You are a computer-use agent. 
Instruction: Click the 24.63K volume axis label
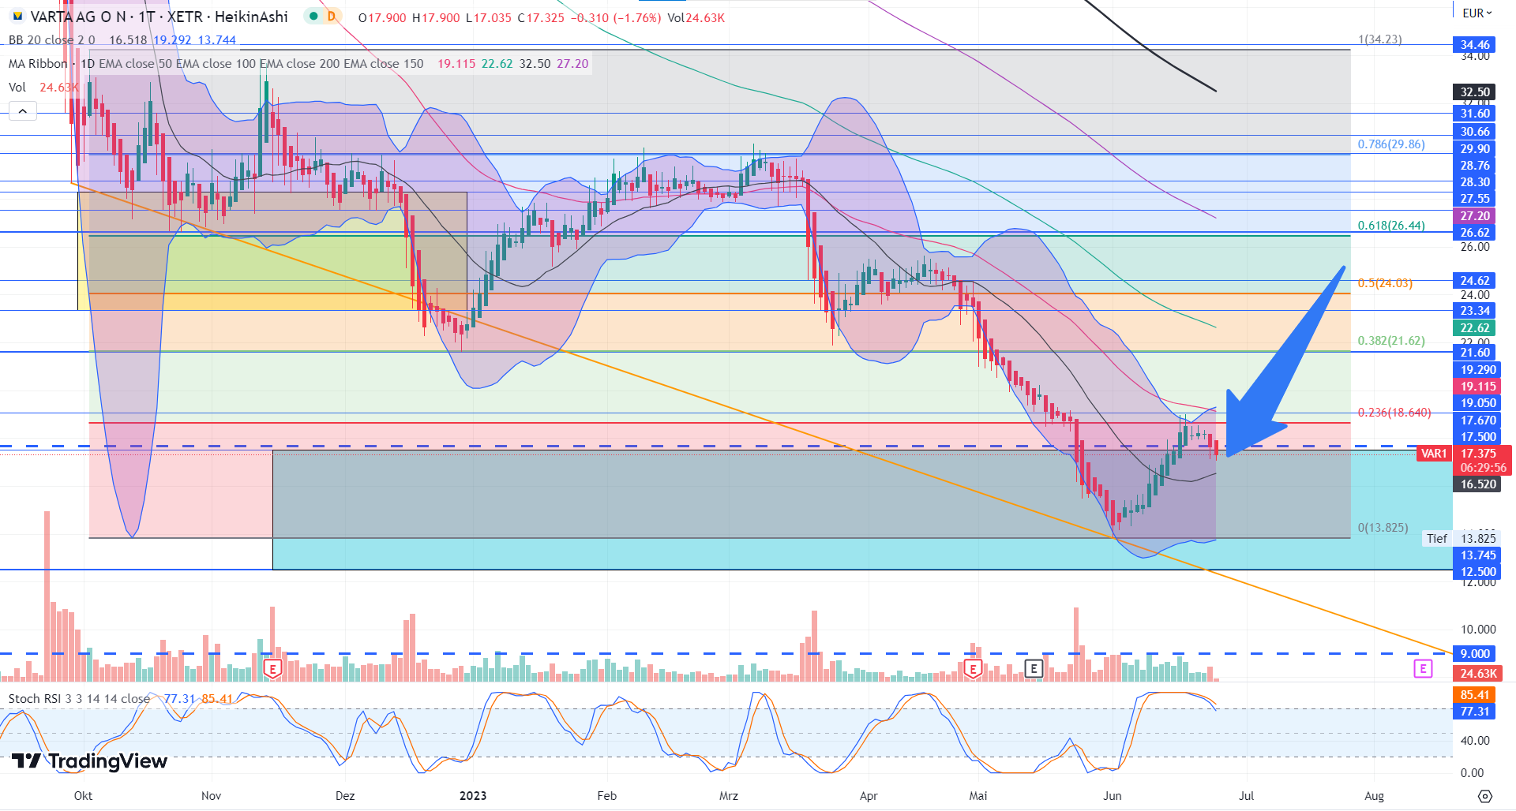pos(1478,674)
